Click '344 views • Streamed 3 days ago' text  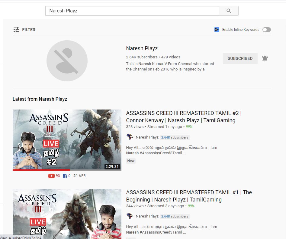click(x=155, y=206)
